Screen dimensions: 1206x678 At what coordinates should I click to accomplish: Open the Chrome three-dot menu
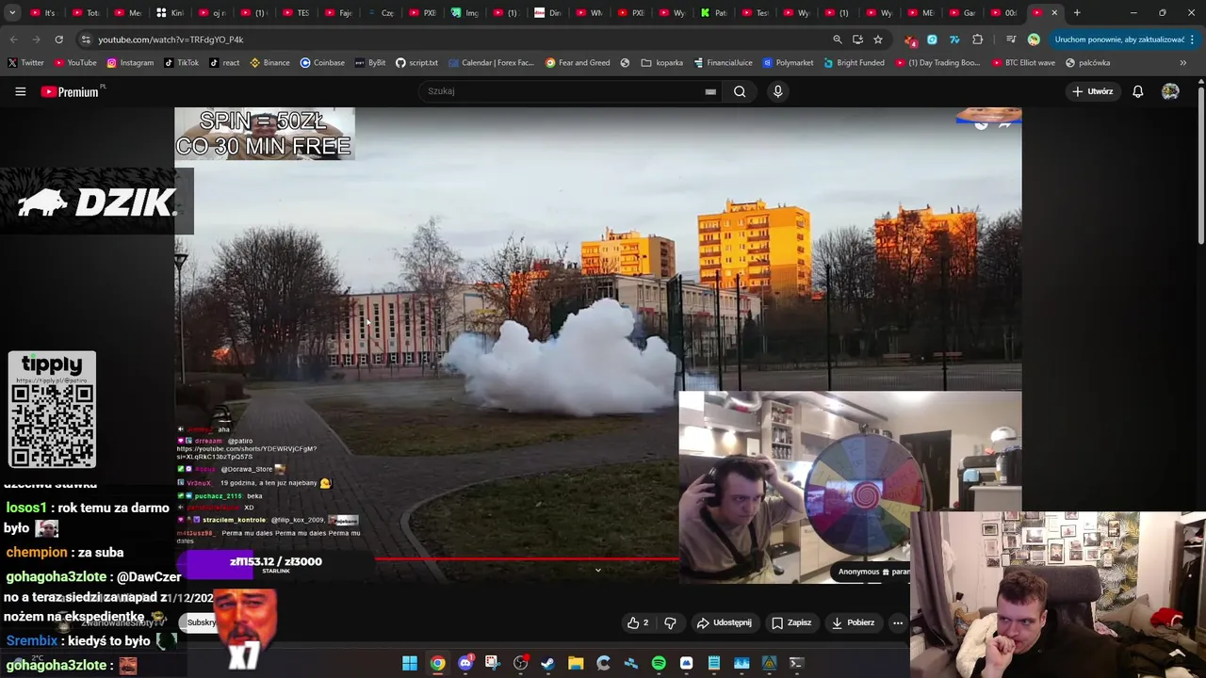coord(1193,40)
